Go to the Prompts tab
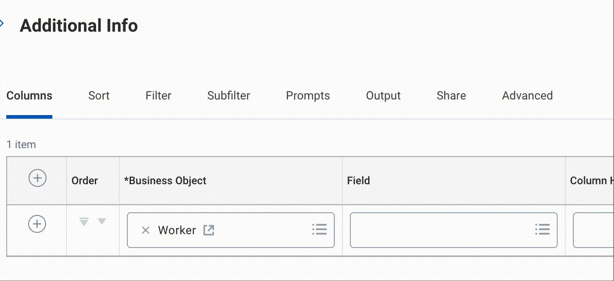The image size is (614, 281). click(308, 96)
